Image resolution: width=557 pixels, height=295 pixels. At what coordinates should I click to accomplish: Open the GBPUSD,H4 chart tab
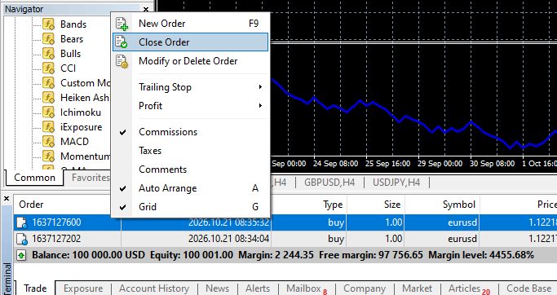[x=329, y=183]
